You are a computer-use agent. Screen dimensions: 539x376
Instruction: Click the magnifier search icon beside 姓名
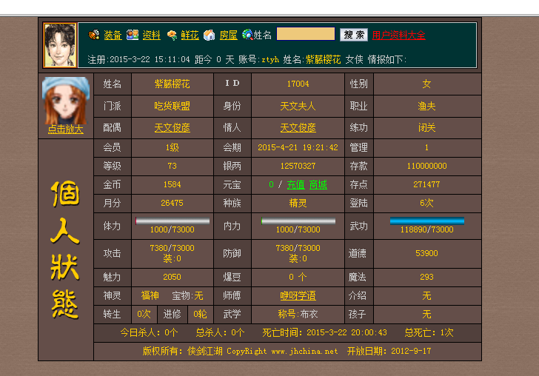click(247, 34)
